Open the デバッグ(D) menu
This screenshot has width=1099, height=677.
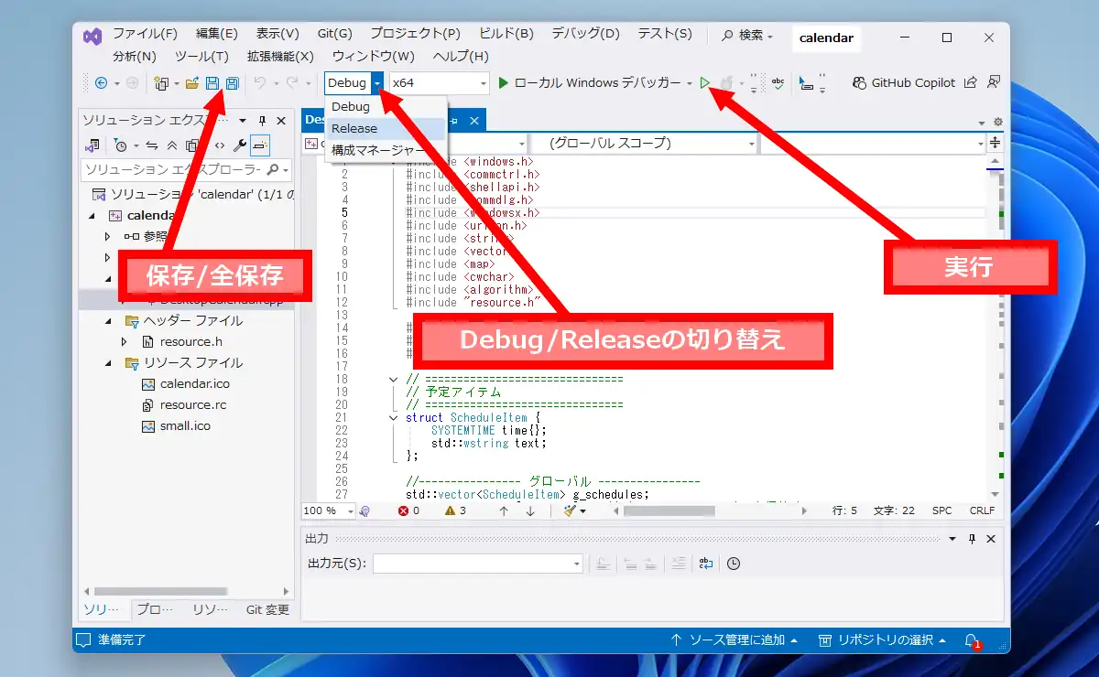click(585, 34)
